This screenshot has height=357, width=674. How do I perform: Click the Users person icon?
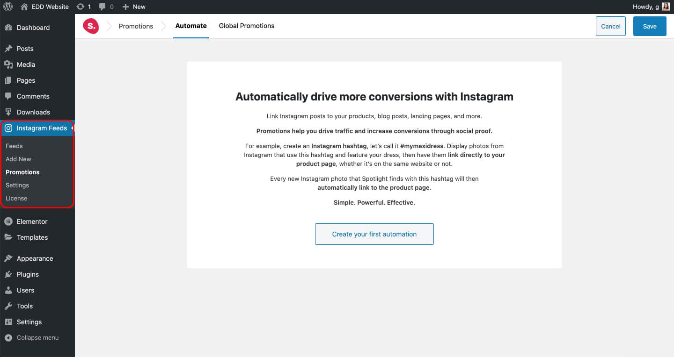(8, 290)
